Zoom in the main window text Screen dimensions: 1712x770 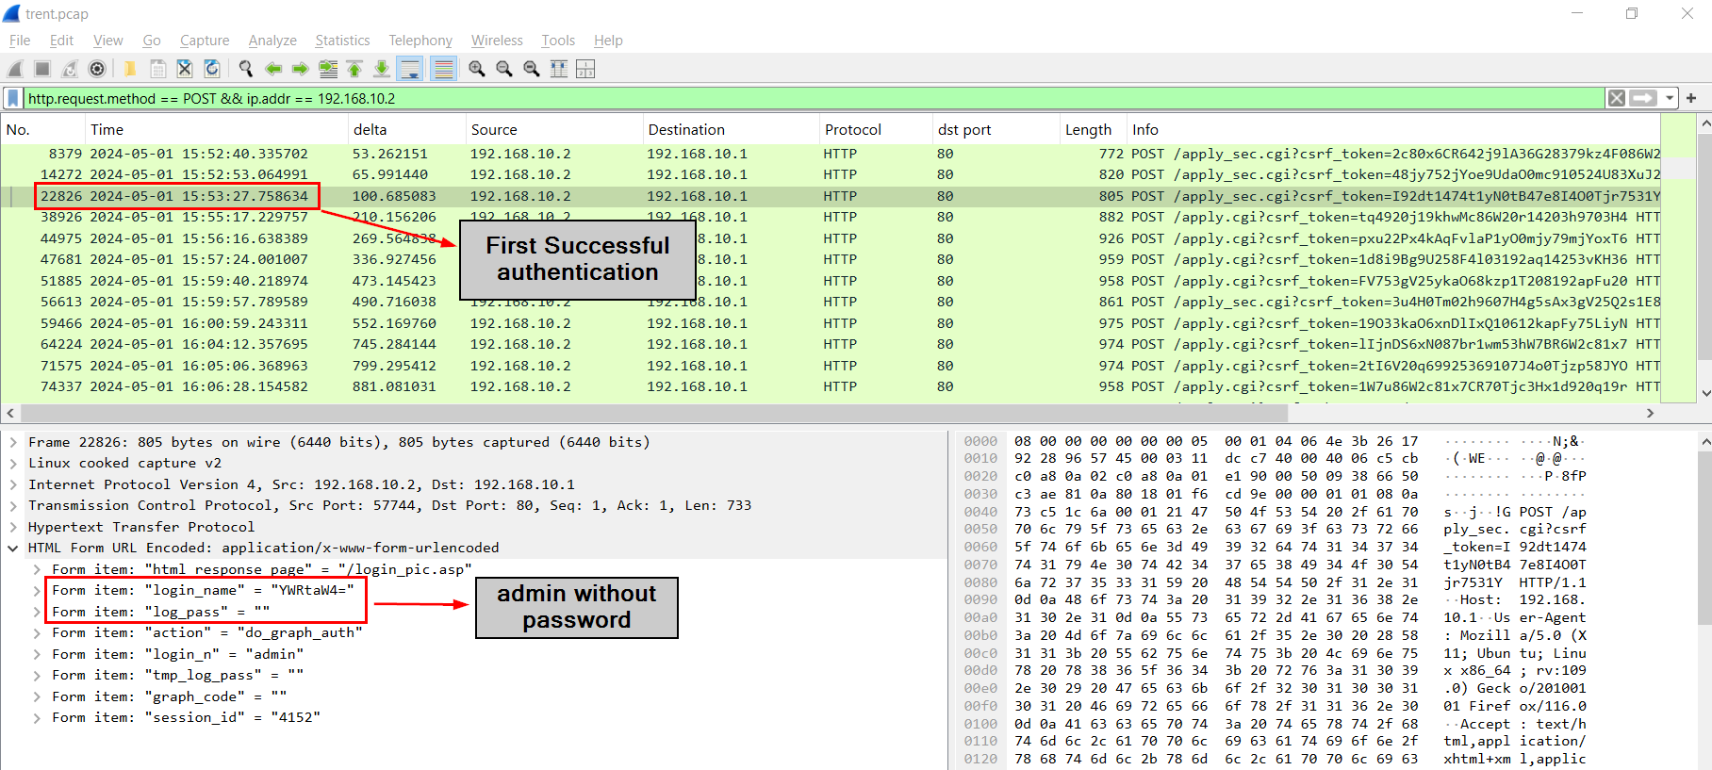click(x=477, y=69)
